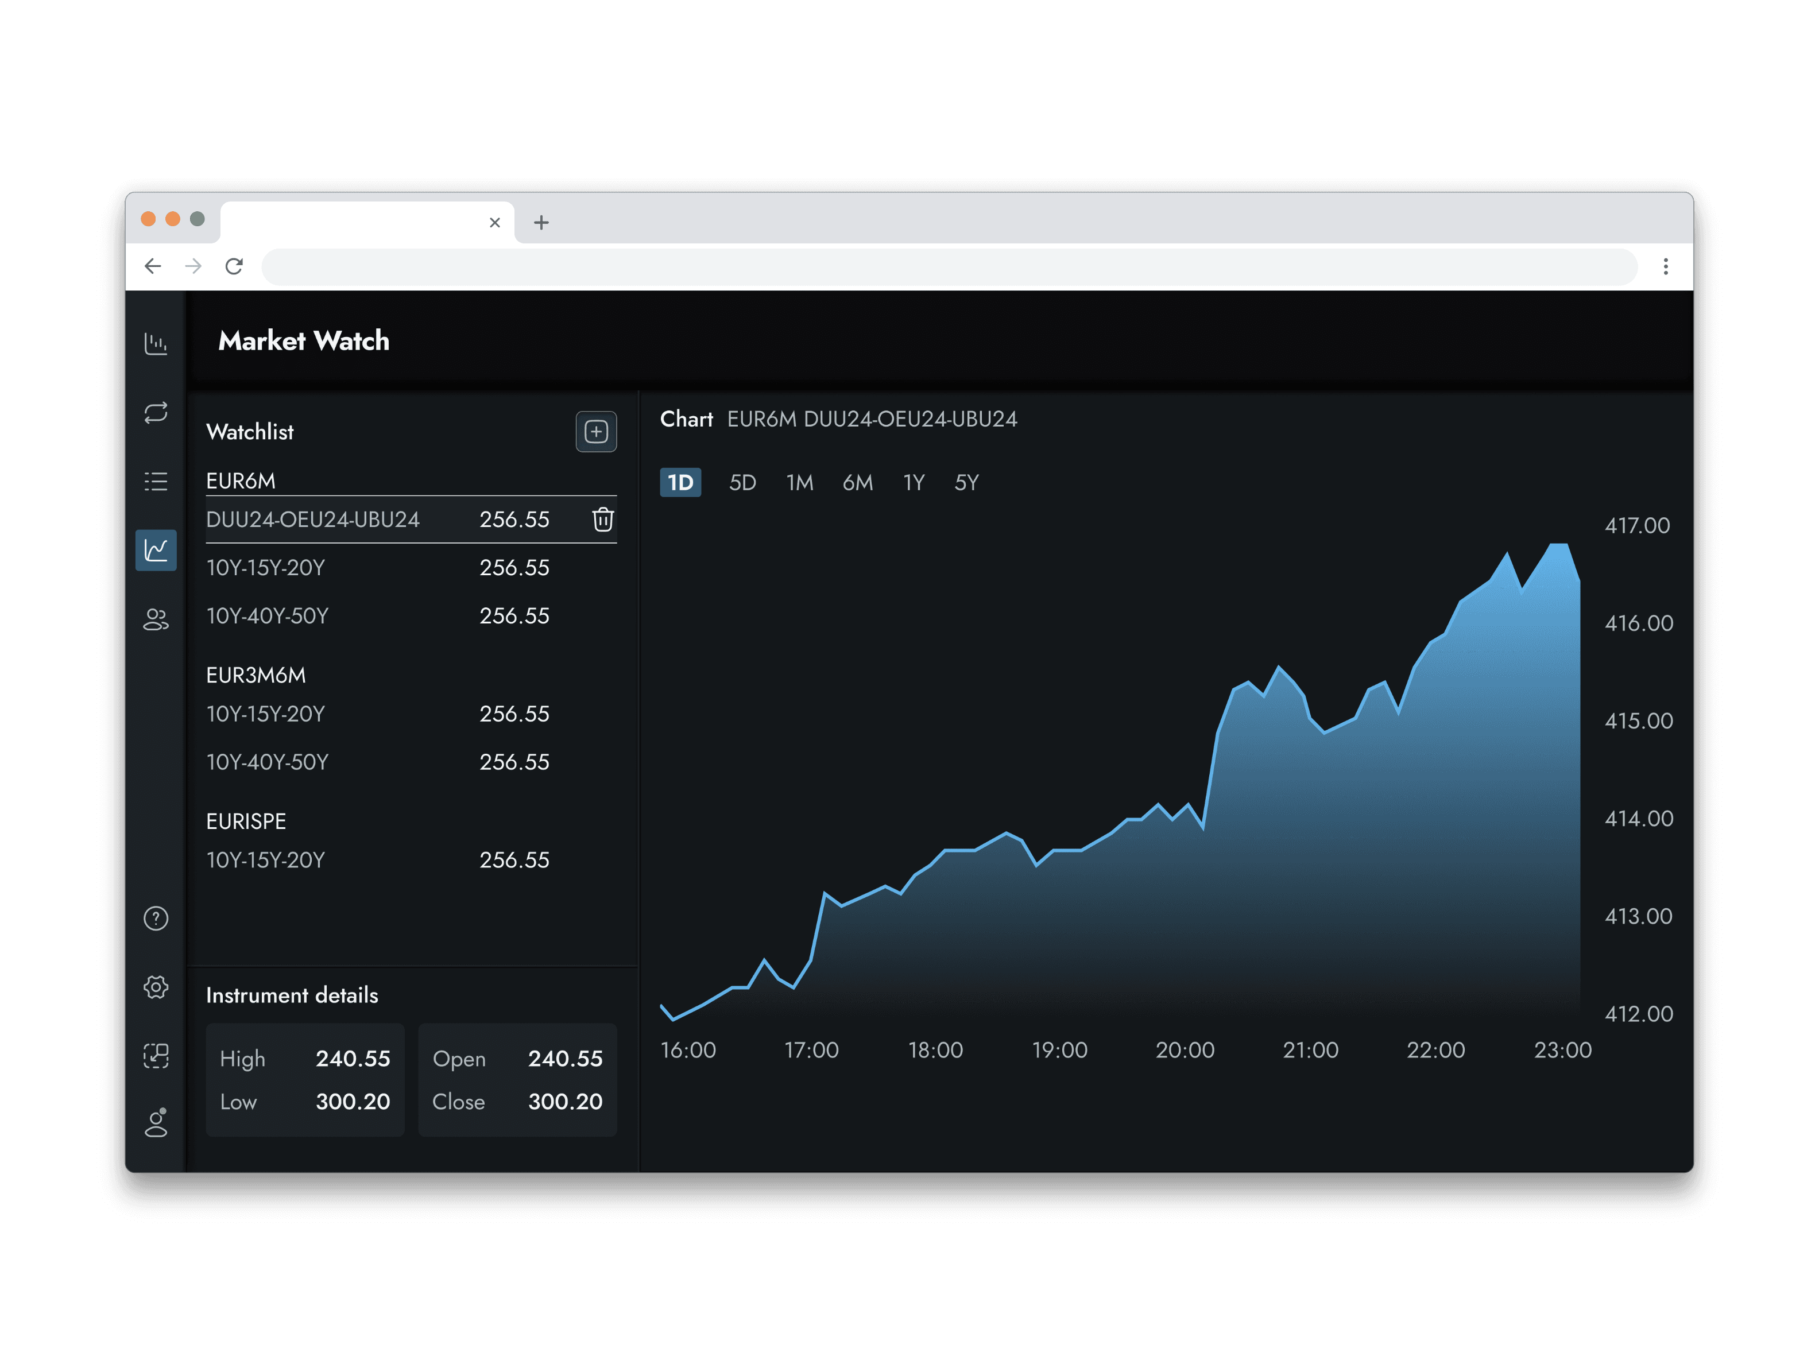
Task: Select the 1D chart range
Action: 680,483
